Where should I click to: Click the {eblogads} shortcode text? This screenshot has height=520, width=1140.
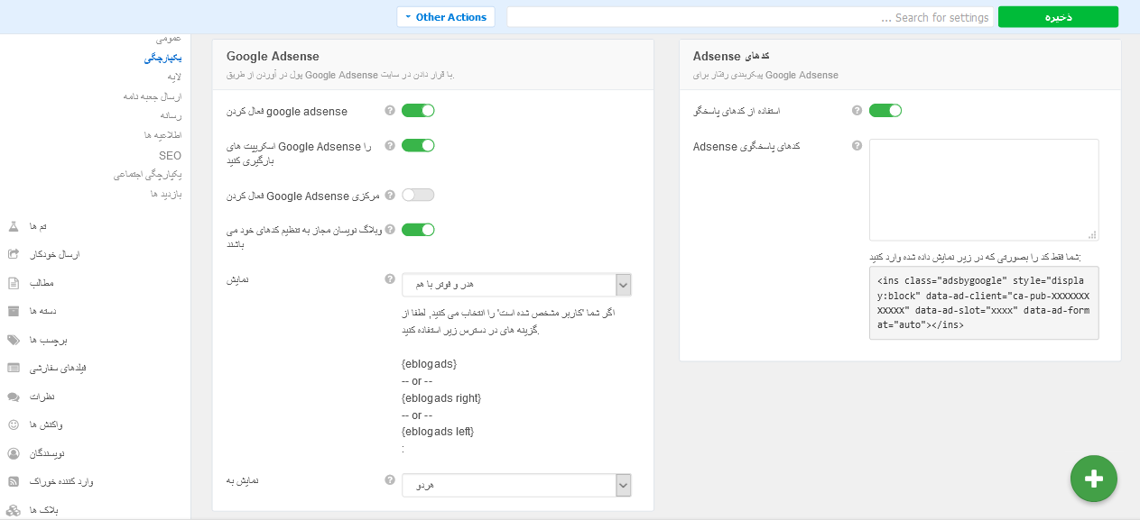pyautogui.click(x=429, y=363)
